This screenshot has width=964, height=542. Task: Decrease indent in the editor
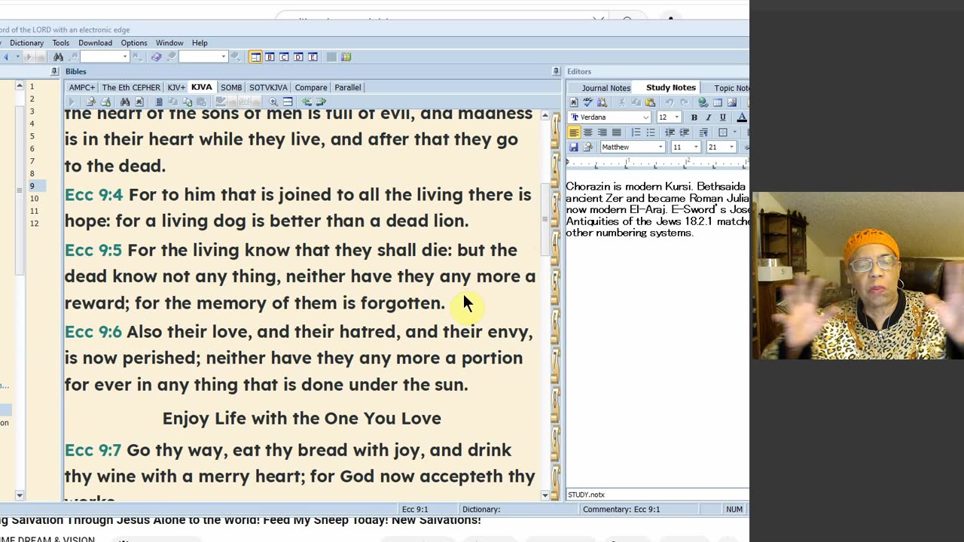tap(670, 132)
